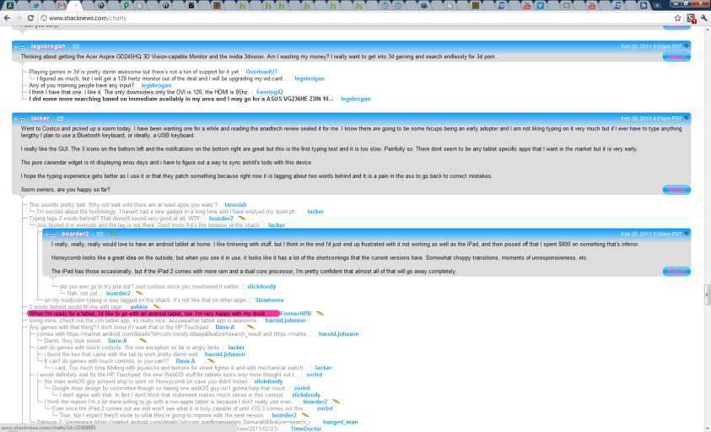Switch to the Vimeo browser tab
The height and width of the screenshot is (432, 711).
coord(540,5)
